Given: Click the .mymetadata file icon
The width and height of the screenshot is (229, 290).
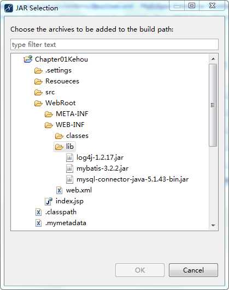Looking at the screenshot, I should 38,223.
